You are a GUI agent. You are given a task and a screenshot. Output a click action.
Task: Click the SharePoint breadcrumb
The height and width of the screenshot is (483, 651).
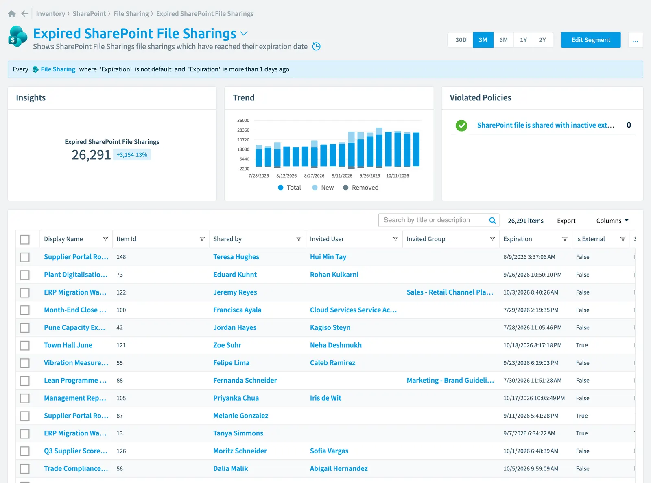tap(89, 14)
